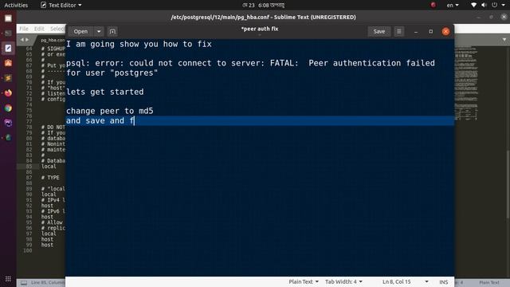Click the highlighted "and save and f" line

click(x=260, y=120)
